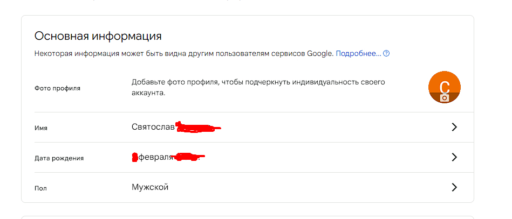512x219 pixels.
Task: Expand the Дата рождения row chevron
Action: point(454,158)
